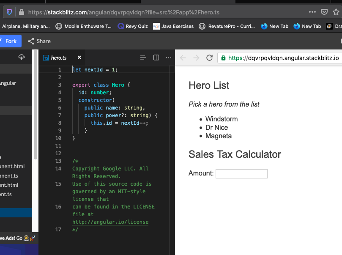Screen dimensions: 342x255
Task: Open the editor more options ellipsis
Action: point(169,58)
